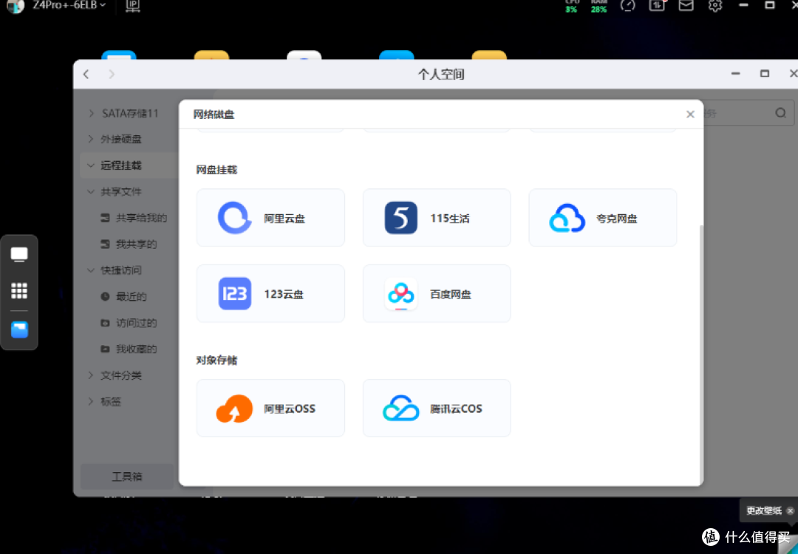
Task: Select the 百度网盘 mount card
Action: click(437, 293)
